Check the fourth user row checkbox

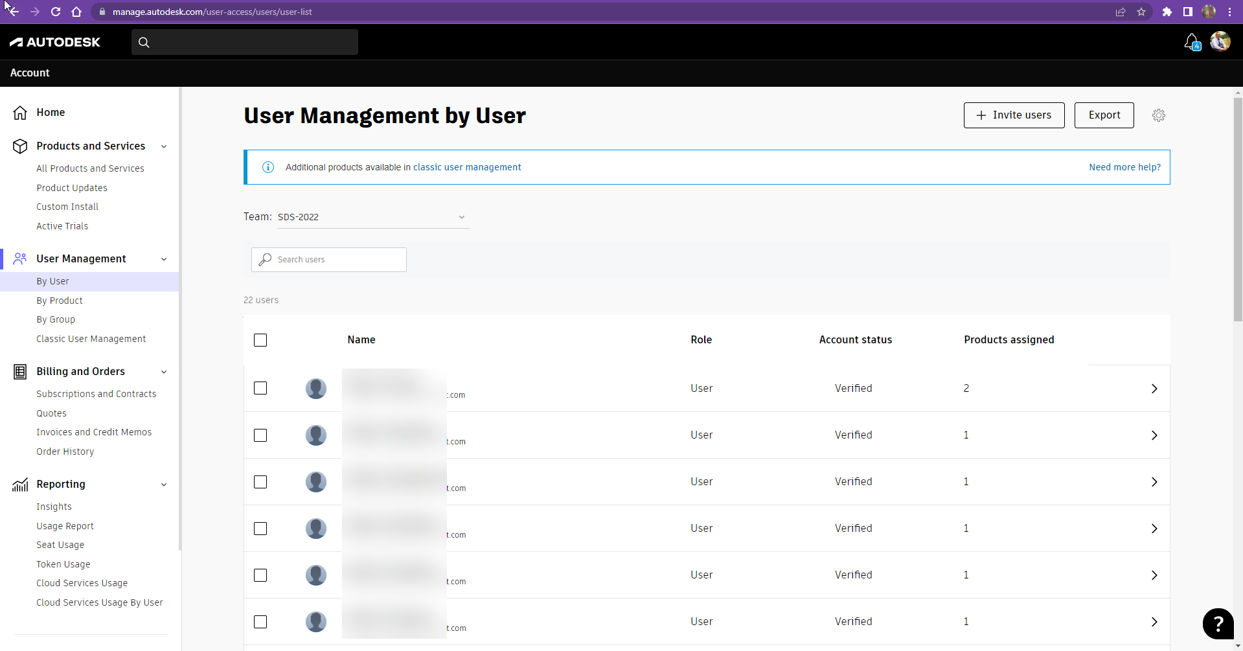[260, 529]
